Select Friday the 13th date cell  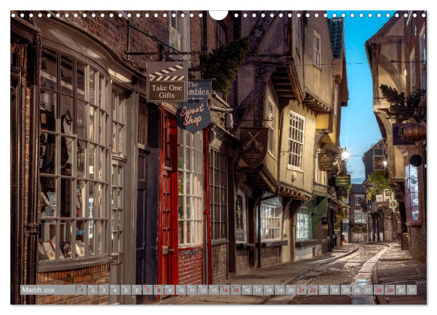click(x=213, y=290)
